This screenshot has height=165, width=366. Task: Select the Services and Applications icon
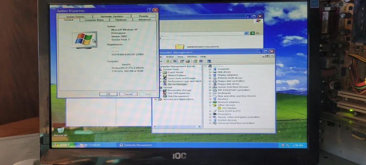[x=160, y=99]
